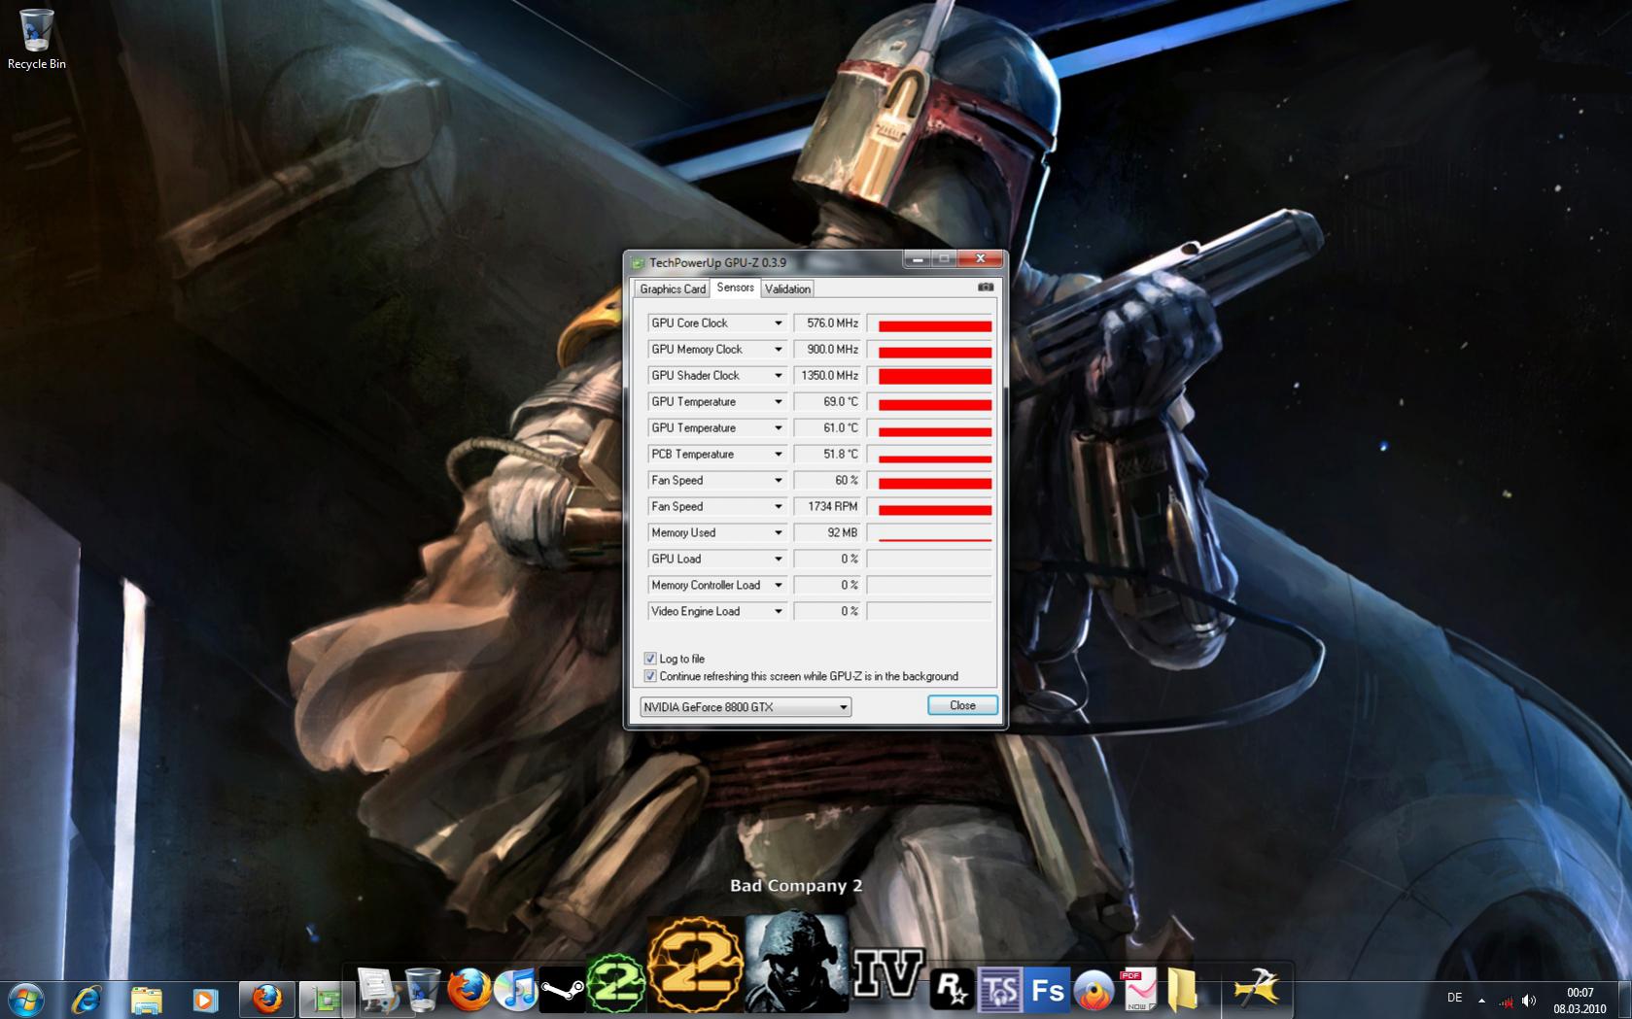
Task: Click Memory Used graph line
Action: pos(929,533)
